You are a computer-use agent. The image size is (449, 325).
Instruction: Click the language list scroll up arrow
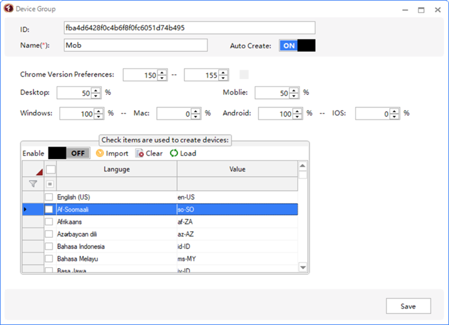(303, 165)
